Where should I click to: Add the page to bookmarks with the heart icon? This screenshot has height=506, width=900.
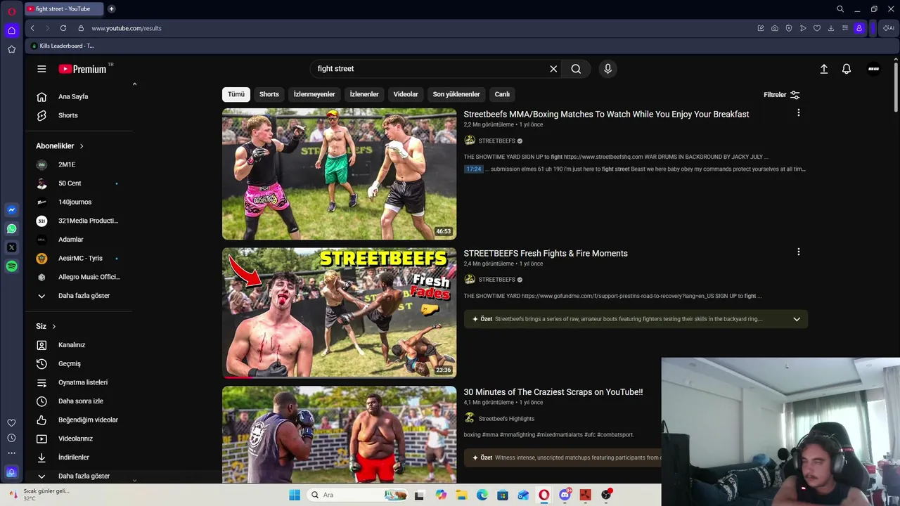pos(817,28)
